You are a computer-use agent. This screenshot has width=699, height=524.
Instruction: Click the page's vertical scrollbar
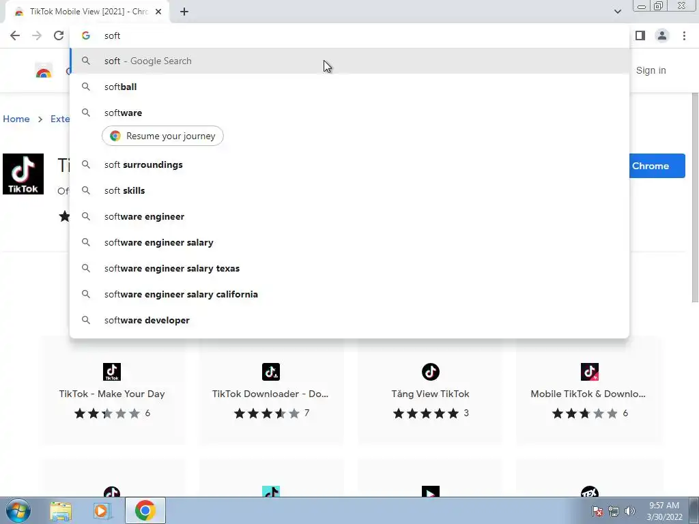tap(694, 197)
